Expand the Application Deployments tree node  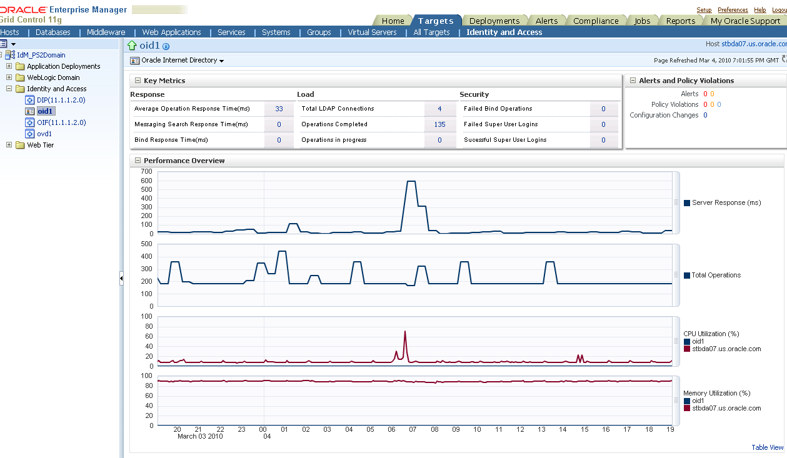(9, 66)
